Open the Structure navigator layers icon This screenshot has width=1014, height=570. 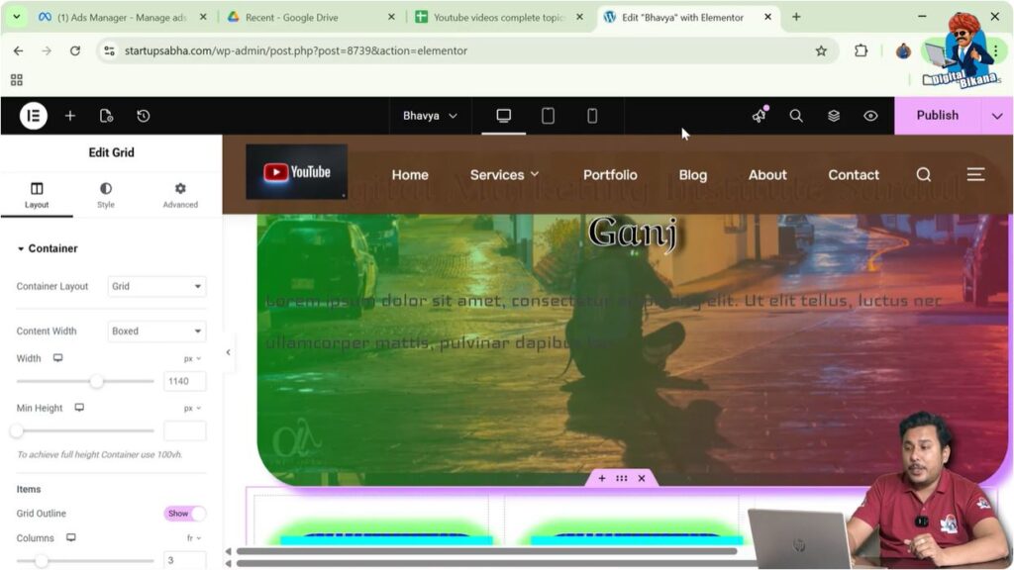pyautogui.click(x=833, y=116)
